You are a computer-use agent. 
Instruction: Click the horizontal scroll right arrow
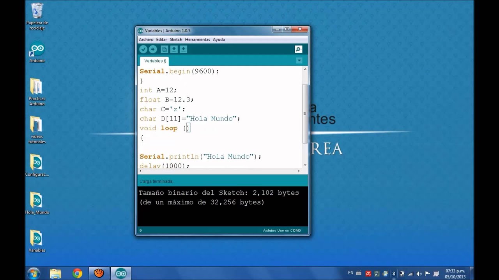(x=299, y=171)
